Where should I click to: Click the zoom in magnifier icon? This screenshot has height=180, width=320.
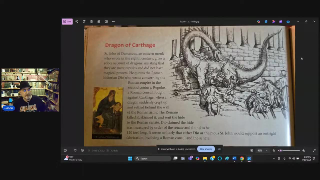303,150
